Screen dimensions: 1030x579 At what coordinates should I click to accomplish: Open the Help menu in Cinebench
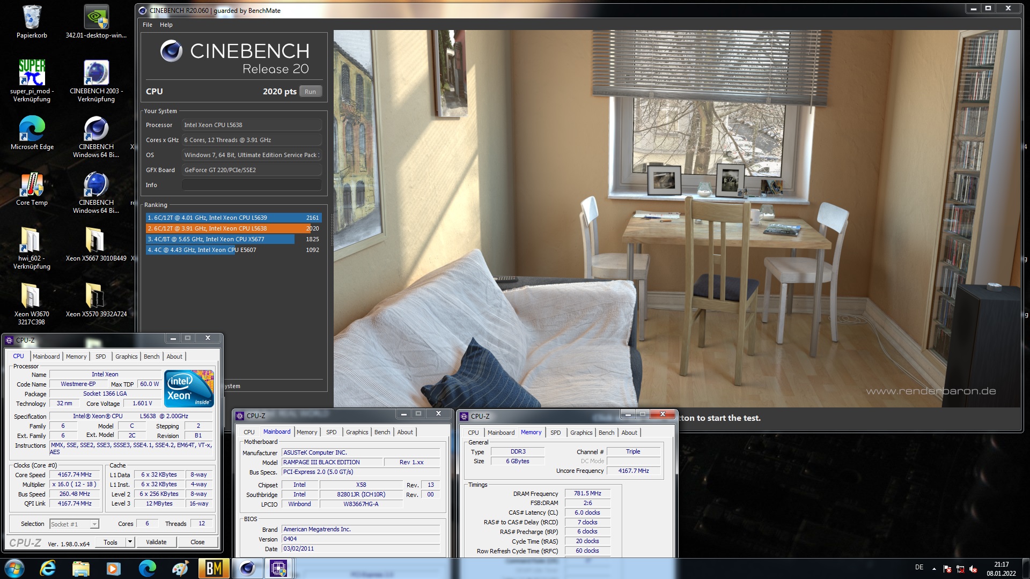166,25
